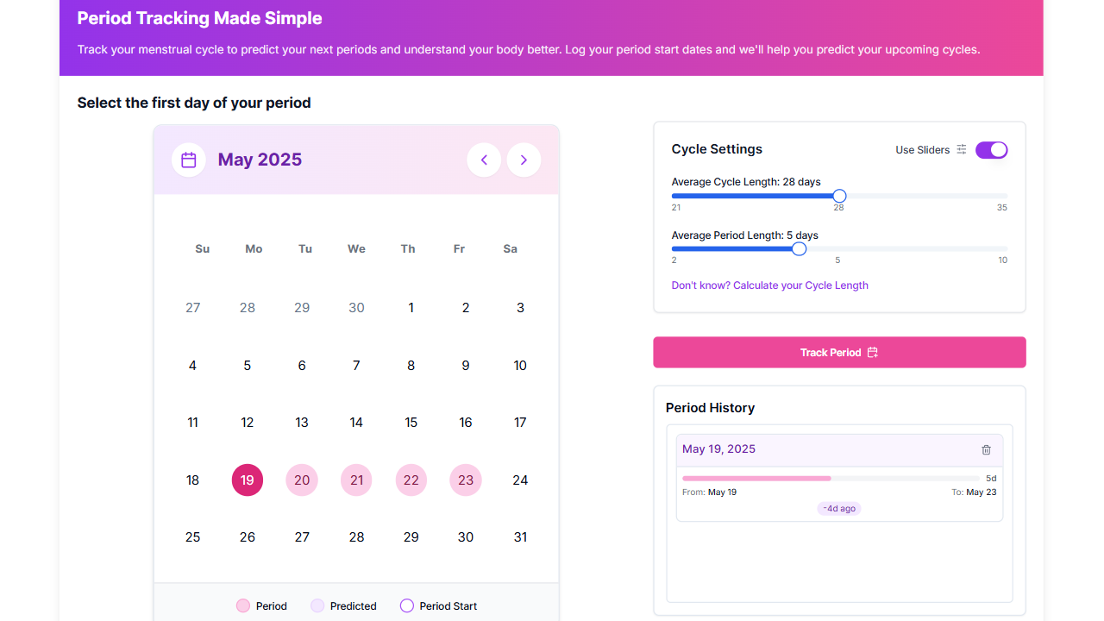Viewport: 1104px width, 621px height.
Task: Expand the previous month in the calendar
Action: pyautogui.click(x=484, y=159)
